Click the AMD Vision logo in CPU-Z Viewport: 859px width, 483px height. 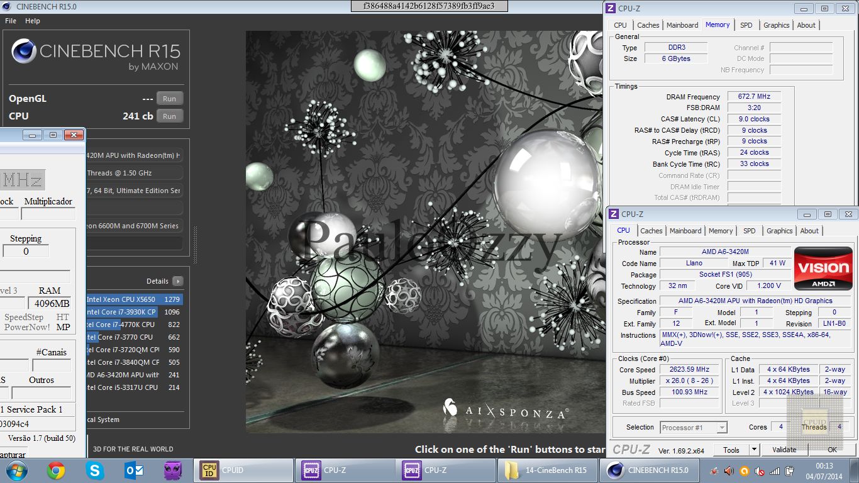pos(823,269)
